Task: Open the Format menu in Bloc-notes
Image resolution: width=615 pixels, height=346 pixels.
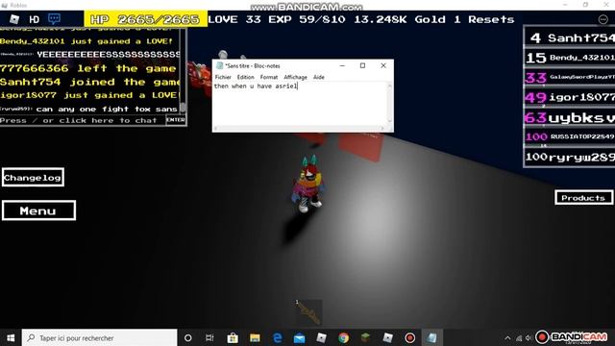Action: tap(269, 77)
